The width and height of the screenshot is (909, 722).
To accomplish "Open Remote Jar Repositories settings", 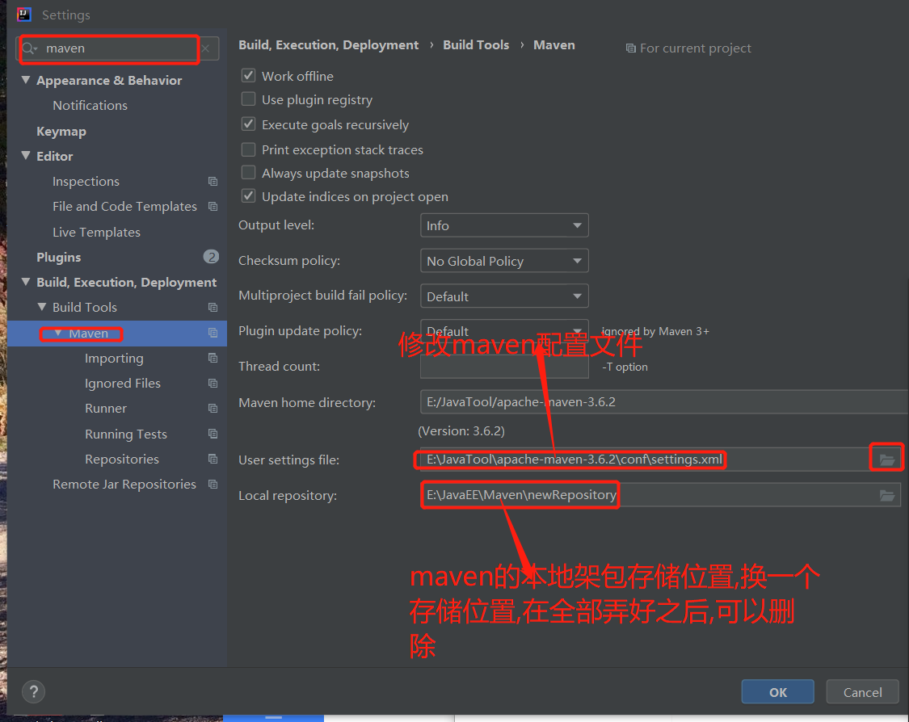I will (124, 485).
